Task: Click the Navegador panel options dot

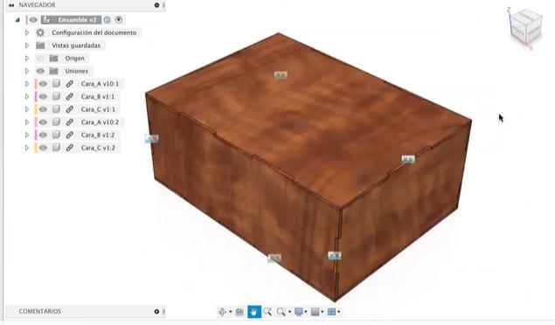Action: click(156, 5)
